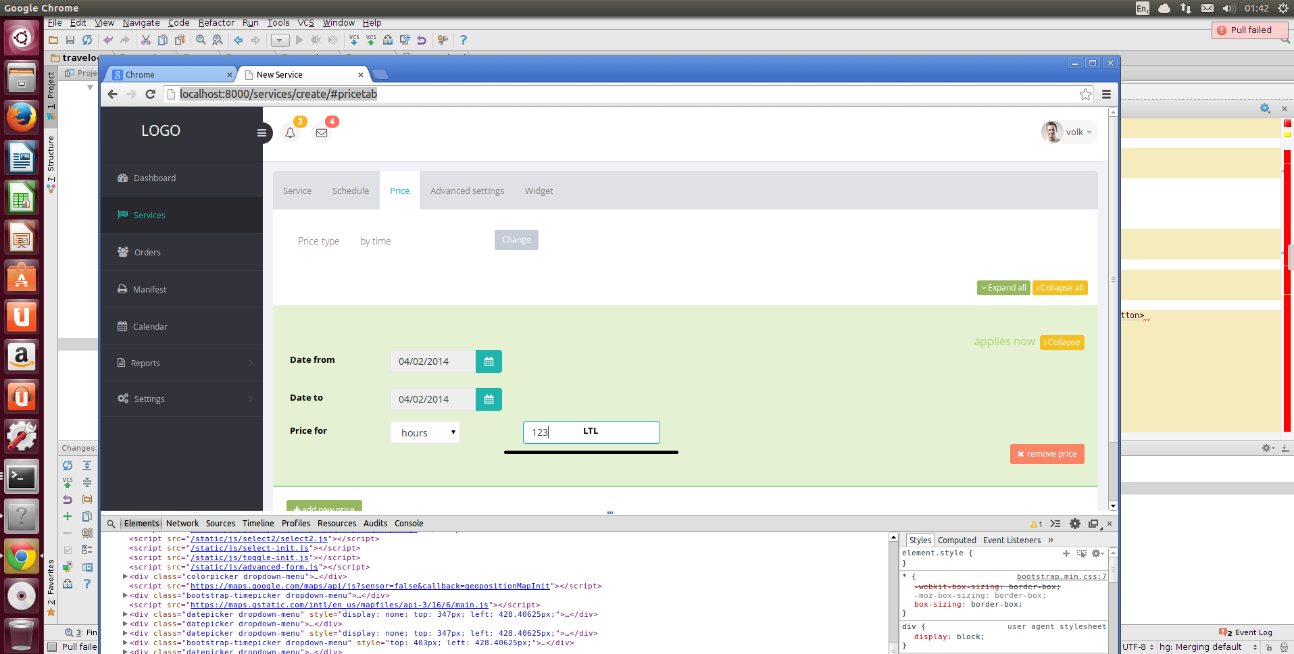Click IDE VCS commit changes icon
Image resolution: width=1294 pixels, height=654 pixels.
pos(371,40)
